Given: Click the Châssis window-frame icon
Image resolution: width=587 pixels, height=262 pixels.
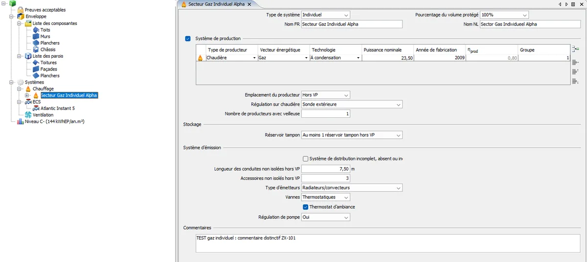Looking at the screenshot, I should tap(36, 49).
